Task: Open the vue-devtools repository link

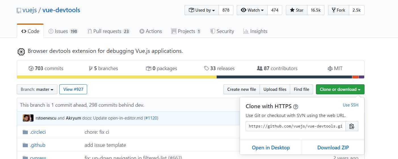Action: [61, 10]
